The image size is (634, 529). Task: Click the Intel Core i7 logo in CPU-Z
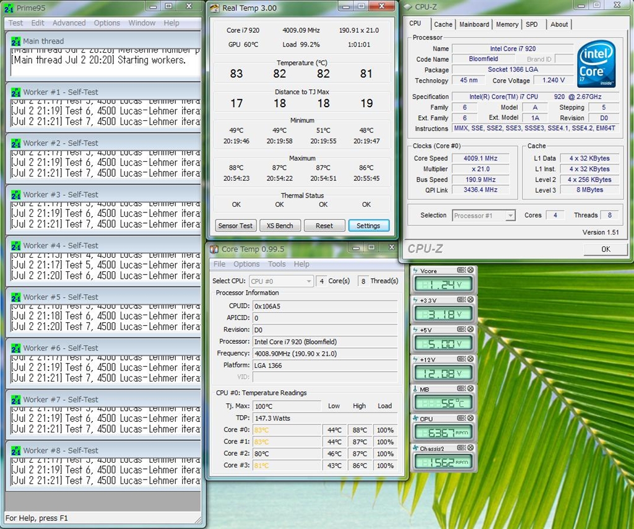click(596, 64)
